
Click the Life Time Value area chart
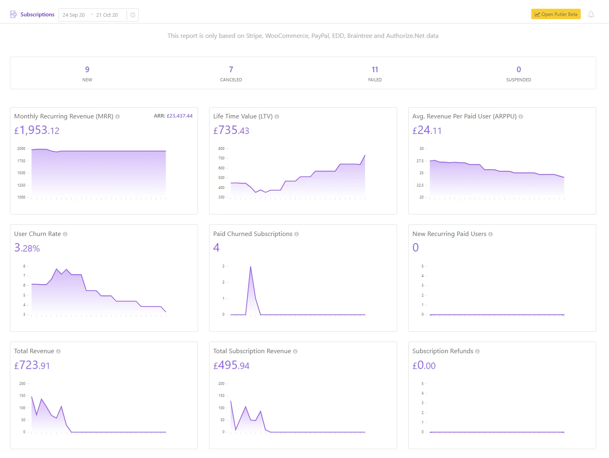298,176
